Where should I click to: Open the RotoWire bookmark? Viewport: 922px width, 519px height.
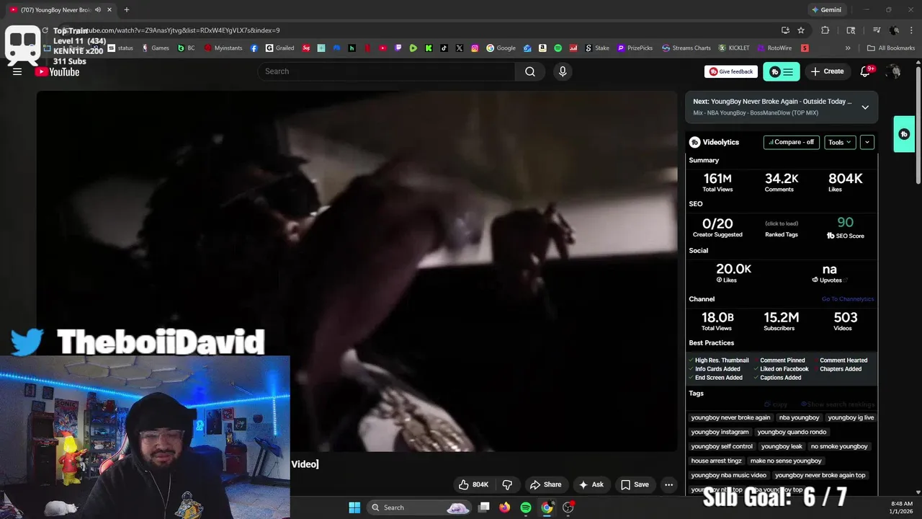pos(774,48)
